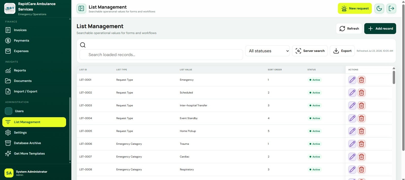Open Expenses in the sidebar
The width and height of the screenshot is (405, 180).
point(34,51)
